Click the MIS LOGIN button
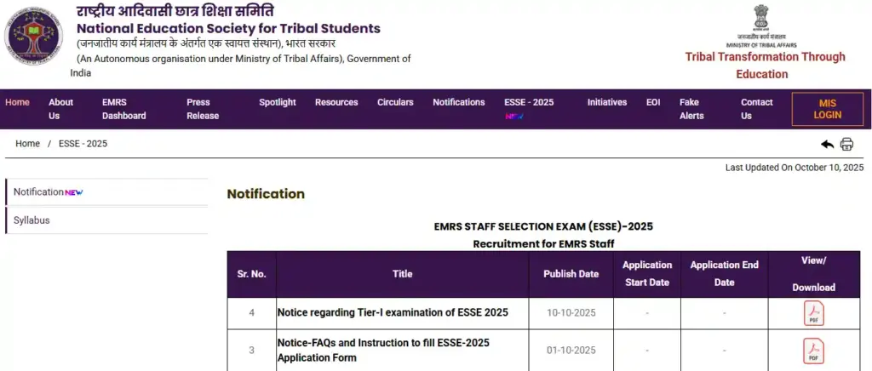The image size is (872, 371). pyautogui.click(x=827, y=109)
